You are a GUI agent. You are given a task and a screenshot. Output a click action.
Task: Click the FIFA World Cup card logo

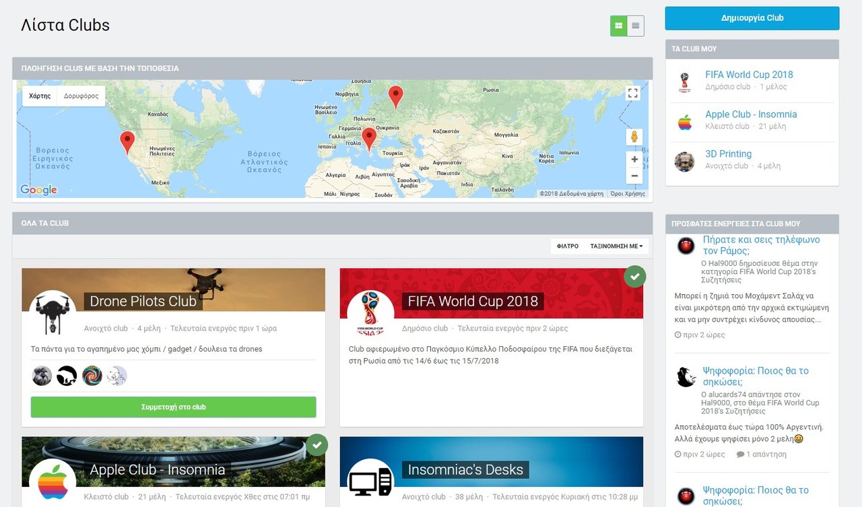point(370,313)
